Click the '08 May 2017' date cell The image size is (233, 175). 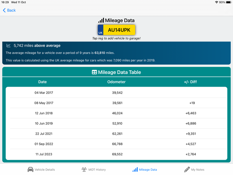coord(44,103)
